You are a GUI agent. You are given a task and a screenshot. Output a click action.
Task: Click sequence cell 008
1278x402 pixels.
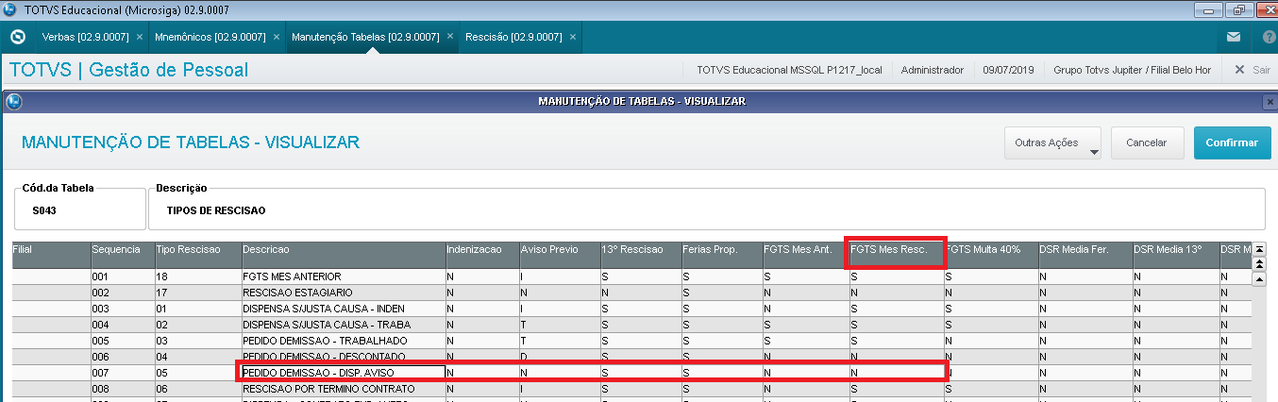(123, 388)
